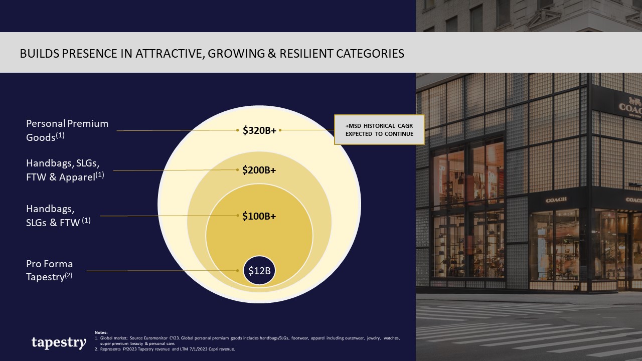The image size is (642, 361).
Task: Click the '+MSD Historical CAGR Expected to Continue' callout box
Action: 379,130
